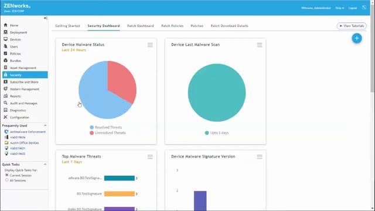Open the Subscribe and Share icon

point(5,82)
